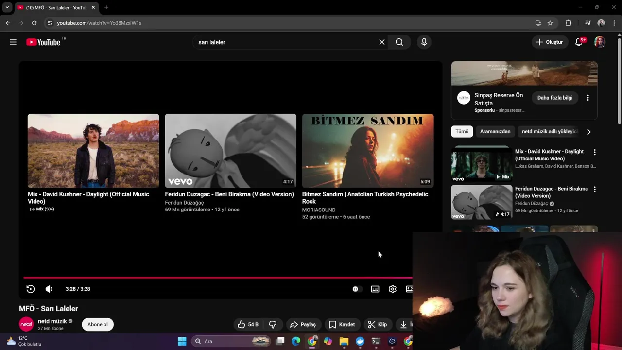The height and width of the screenshot is (350, 622).
Task: Select the Aramanızdan filter chip
Action: point(495,131)
